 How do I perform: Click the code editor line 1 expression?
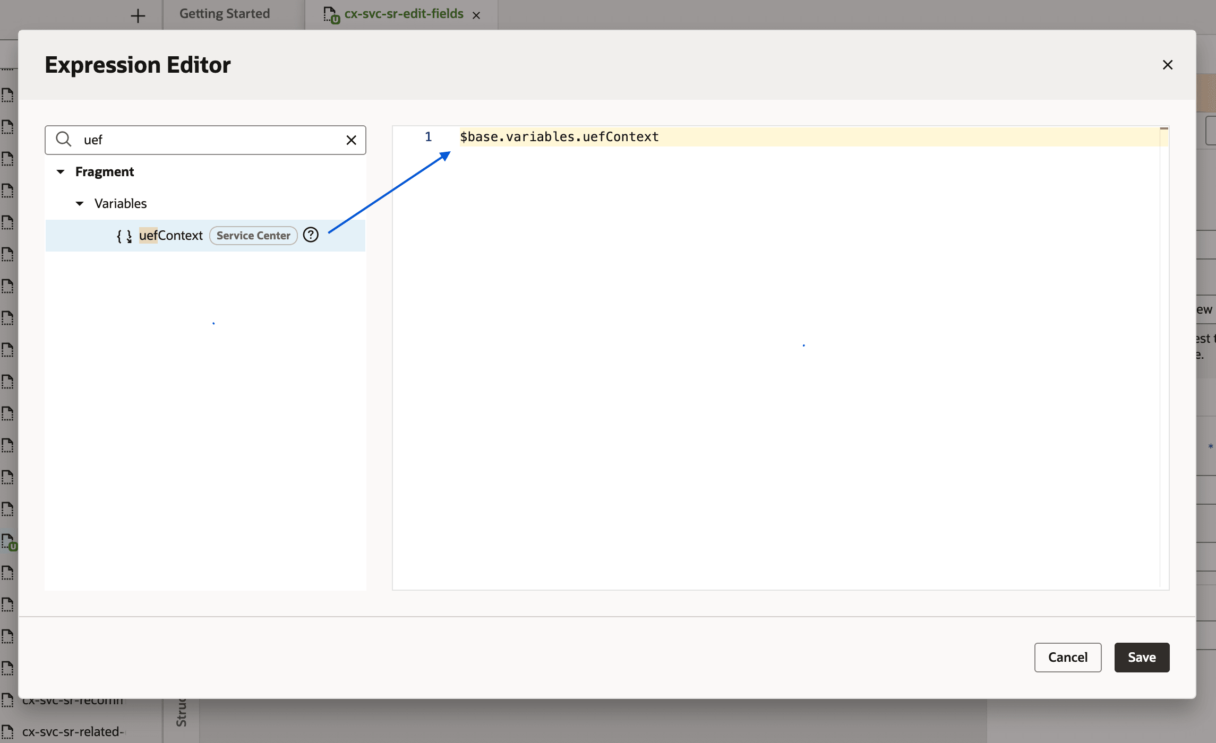559,137
